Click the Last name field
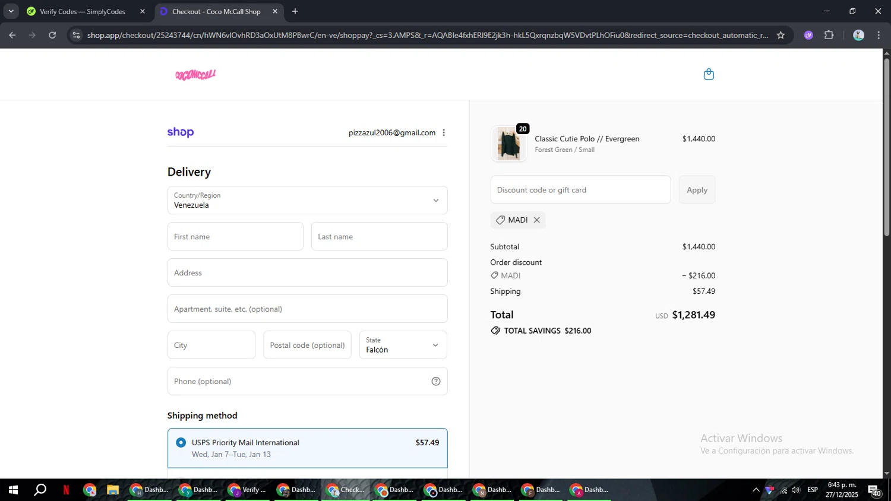This screenshot has width=891, height=501. 379,236
